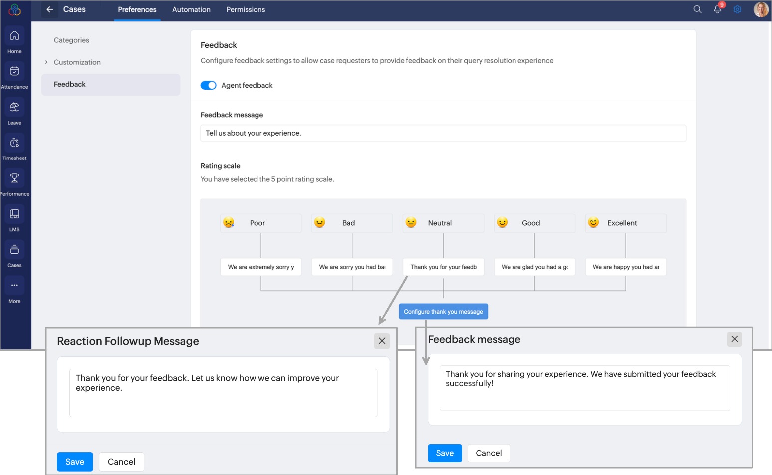Click the 'Thank you for sharing' text area
The width and height of the screenshot is (772, 475).
tap(584, 388)
